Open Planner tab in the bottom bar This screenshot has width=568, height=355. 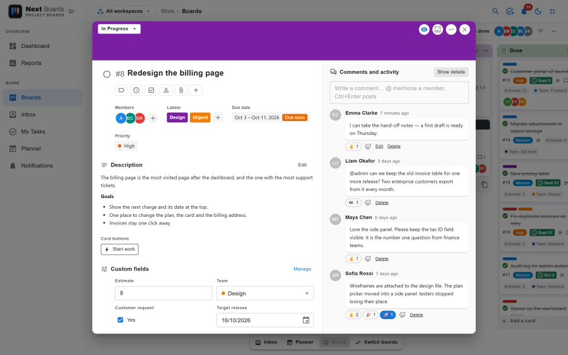[300, 342]
